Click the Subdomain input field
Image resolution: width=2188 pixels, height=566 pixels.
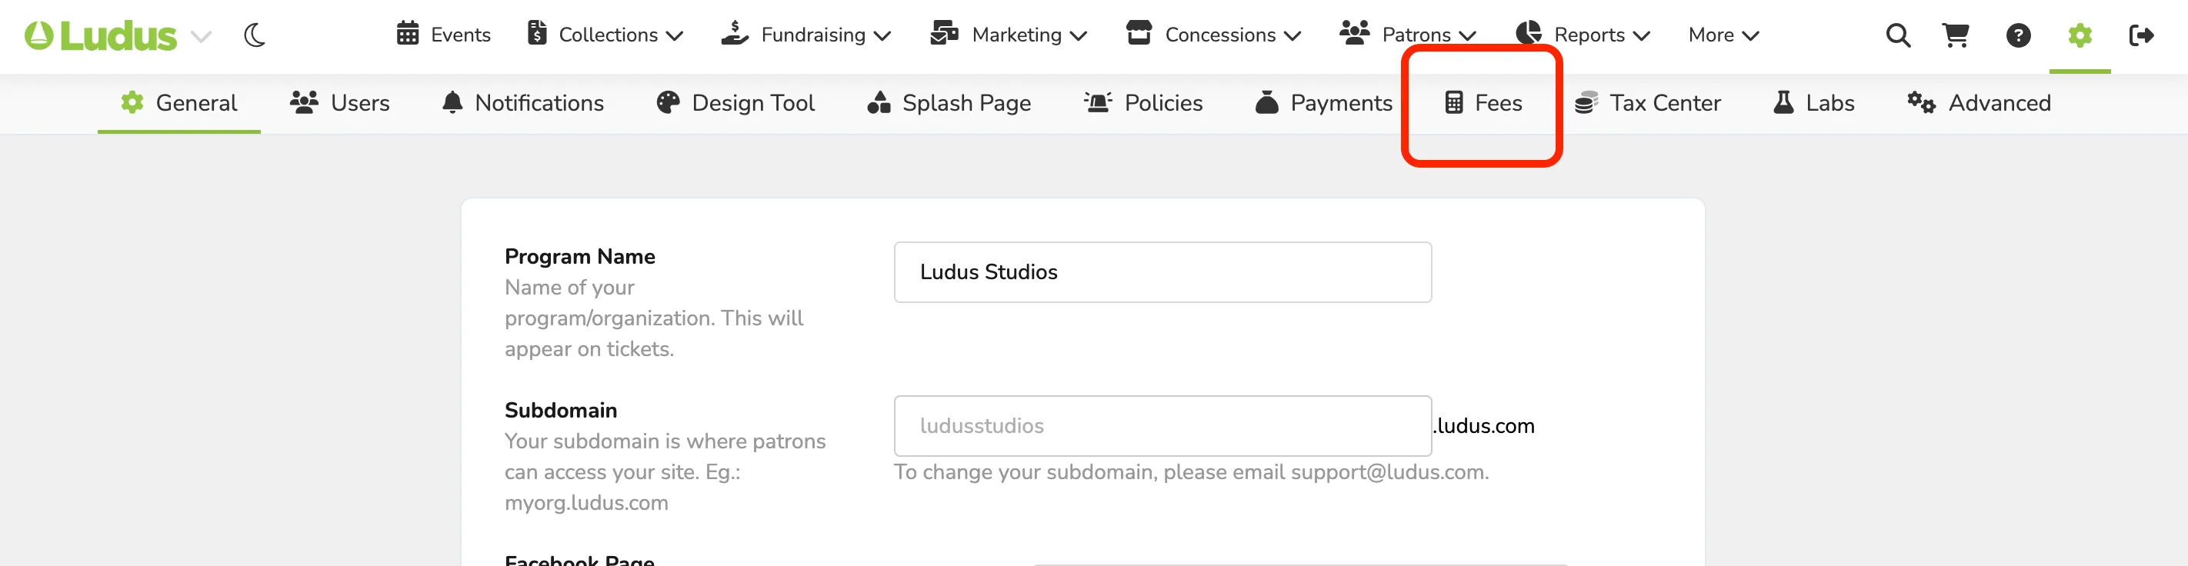click(x=1162, y=426)
